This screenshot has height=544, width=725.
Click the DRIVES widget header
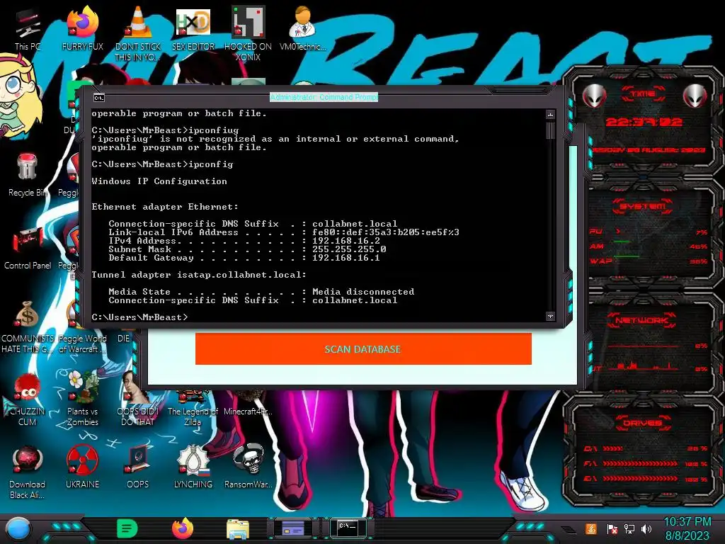point(641,422)
